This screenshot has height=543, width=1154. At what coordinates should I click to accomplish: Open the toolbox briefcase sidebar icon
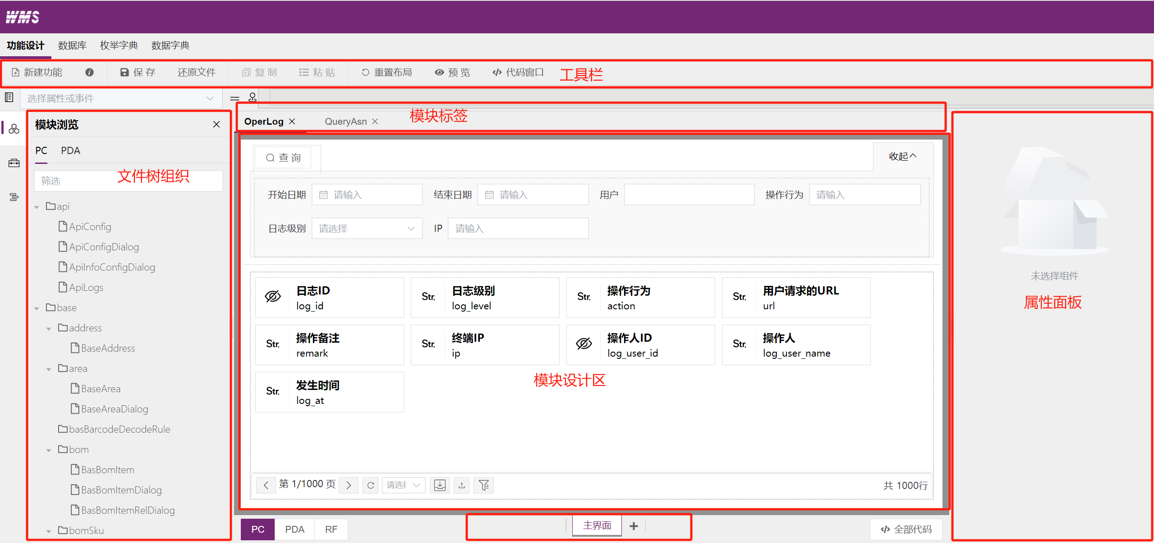14,163
